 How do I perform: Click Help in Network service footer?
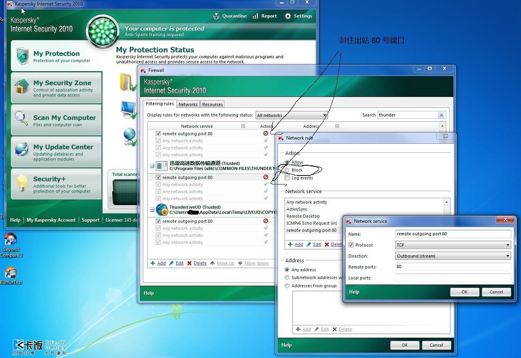pos(354,292)
